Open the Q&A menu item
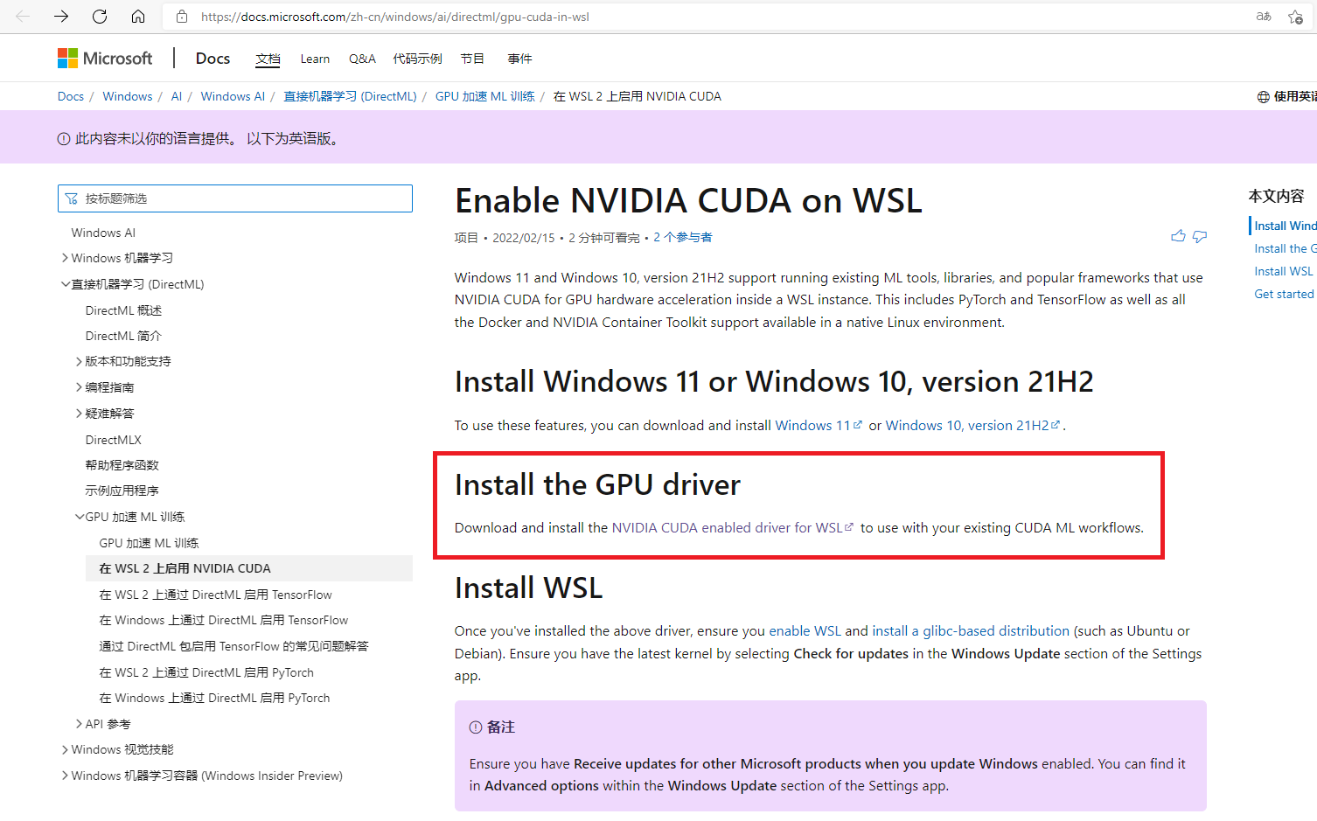This screenshot has height=821, width=1317. [x=362, y=59]
